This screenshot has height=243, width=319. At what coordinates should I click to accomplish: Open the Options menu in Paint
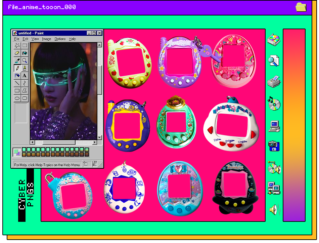[60, 39]
